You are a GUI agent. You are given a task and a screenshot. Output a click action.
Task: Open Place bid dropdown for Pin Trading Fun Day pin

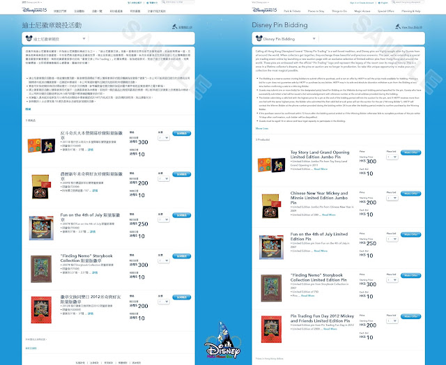point(392,321)
